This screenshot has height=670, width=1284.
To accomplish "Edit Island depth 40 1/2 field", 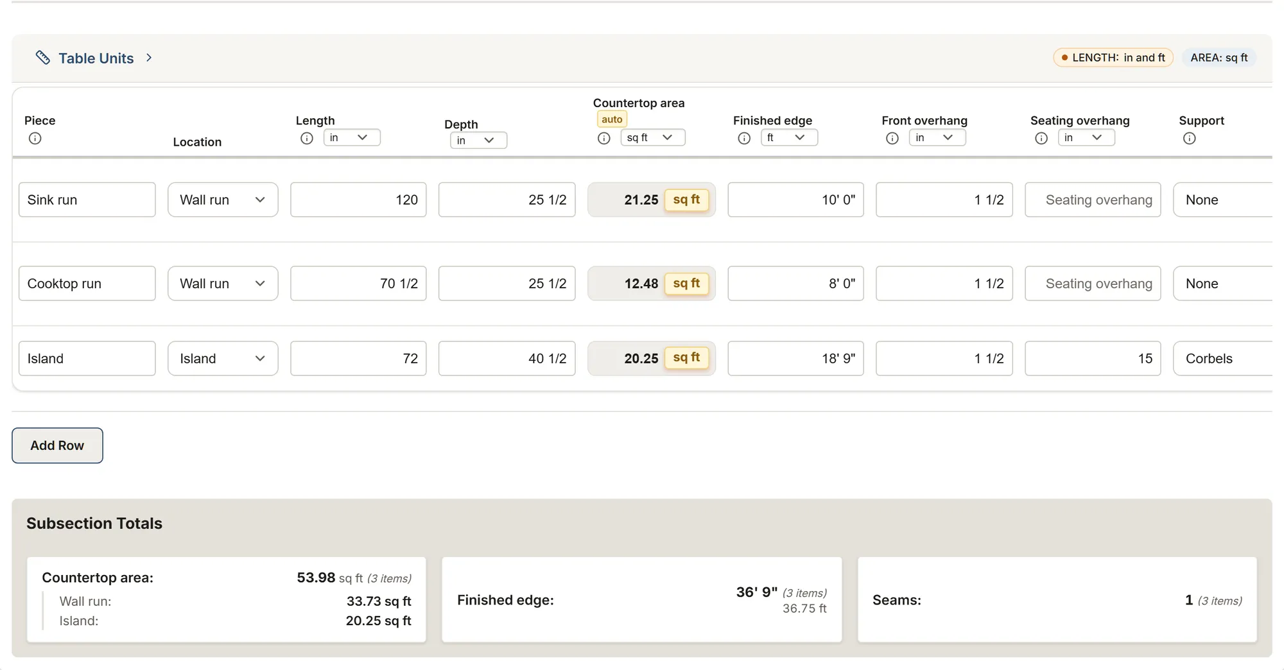I will coord(507,359).
